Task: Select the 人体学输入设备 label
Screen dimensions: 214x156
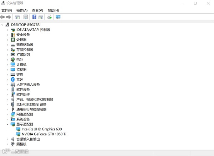Action: pos(28,85)
